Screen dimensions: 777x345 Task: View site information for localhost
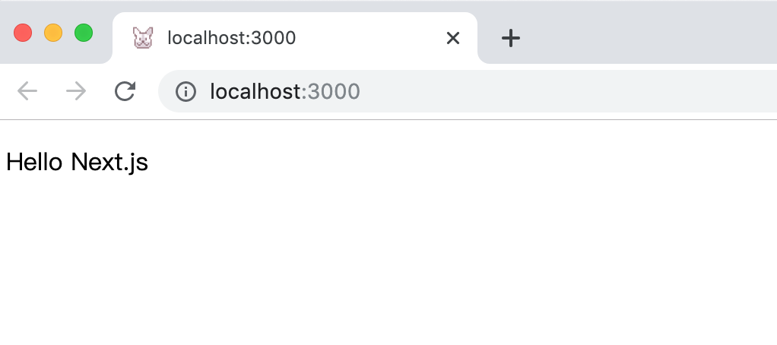[186, 92]
